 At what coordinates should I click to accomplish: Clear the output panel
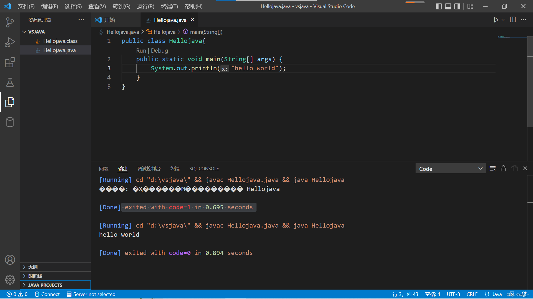(492, 169)
